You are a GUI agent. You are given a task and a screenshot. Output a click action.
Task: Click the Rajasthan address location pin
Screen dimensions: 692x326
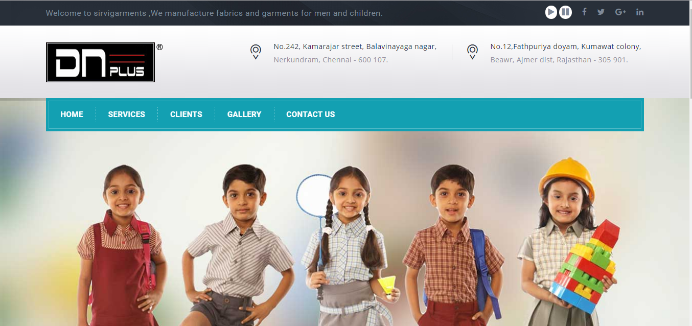pyautogui.click(x=472, y=52)
